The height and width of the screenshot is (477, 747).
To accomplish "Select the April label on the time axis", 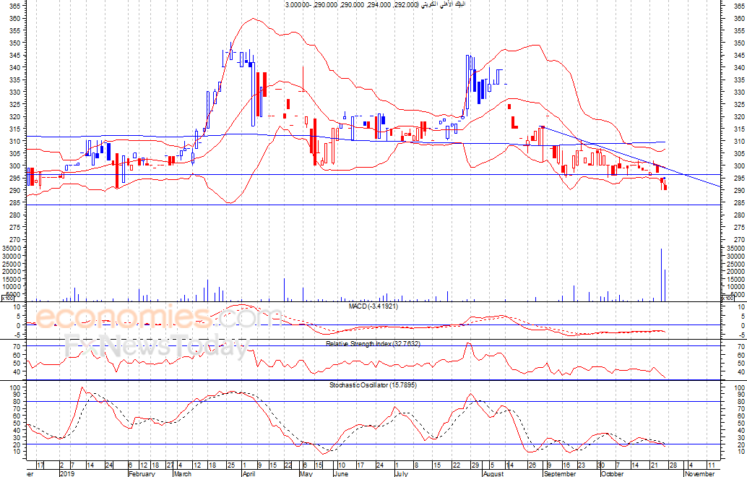I will coord(249,474).
